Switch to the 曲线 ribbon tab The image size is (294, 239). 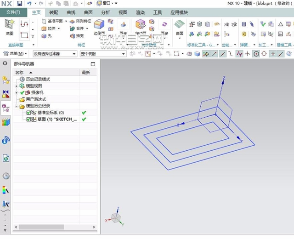[71, 12]
